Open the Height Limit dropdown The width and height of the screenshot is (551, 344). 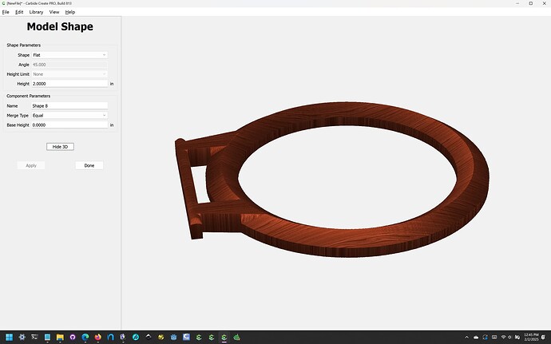click(x=69, y=74)
